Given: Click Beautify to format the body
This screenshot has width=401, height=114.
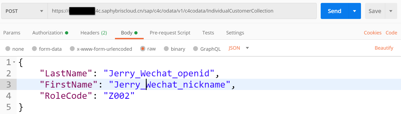Looking at the screenshot, I should pos(384,48).
